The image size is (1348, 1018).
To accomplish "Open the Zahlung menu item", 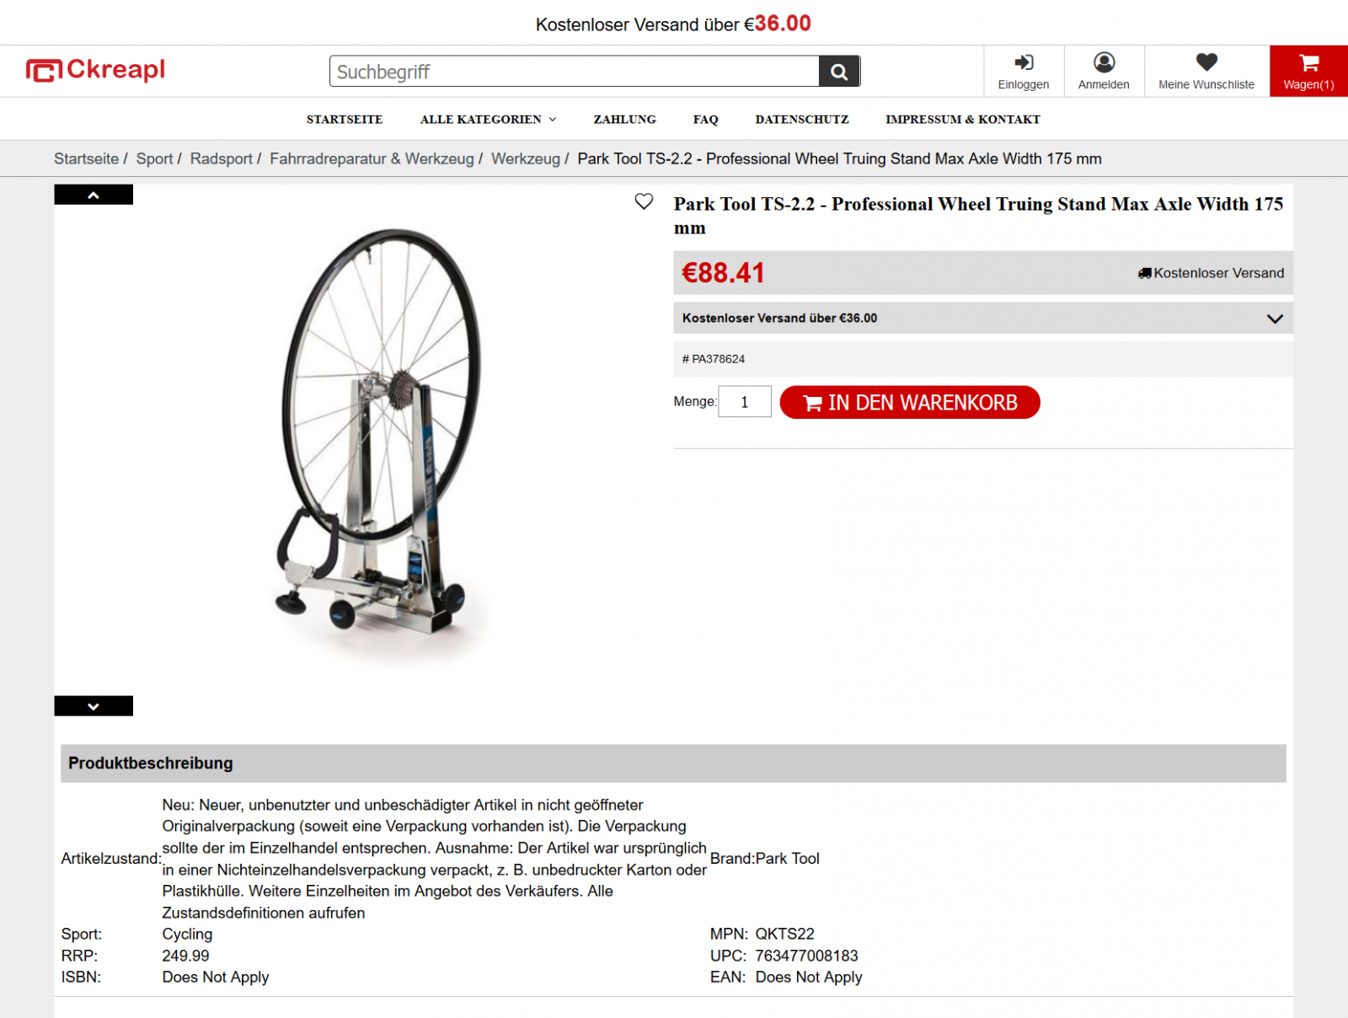I will point(624,120).
